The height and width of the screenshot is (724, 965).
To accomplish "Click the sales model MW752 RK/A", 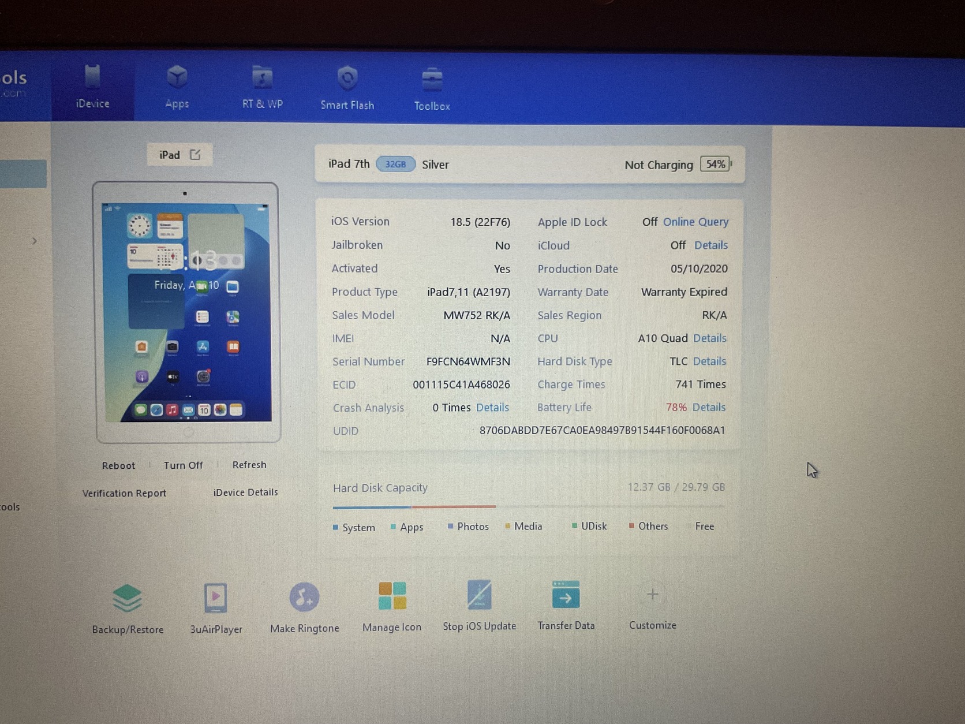I will point(477,315).
